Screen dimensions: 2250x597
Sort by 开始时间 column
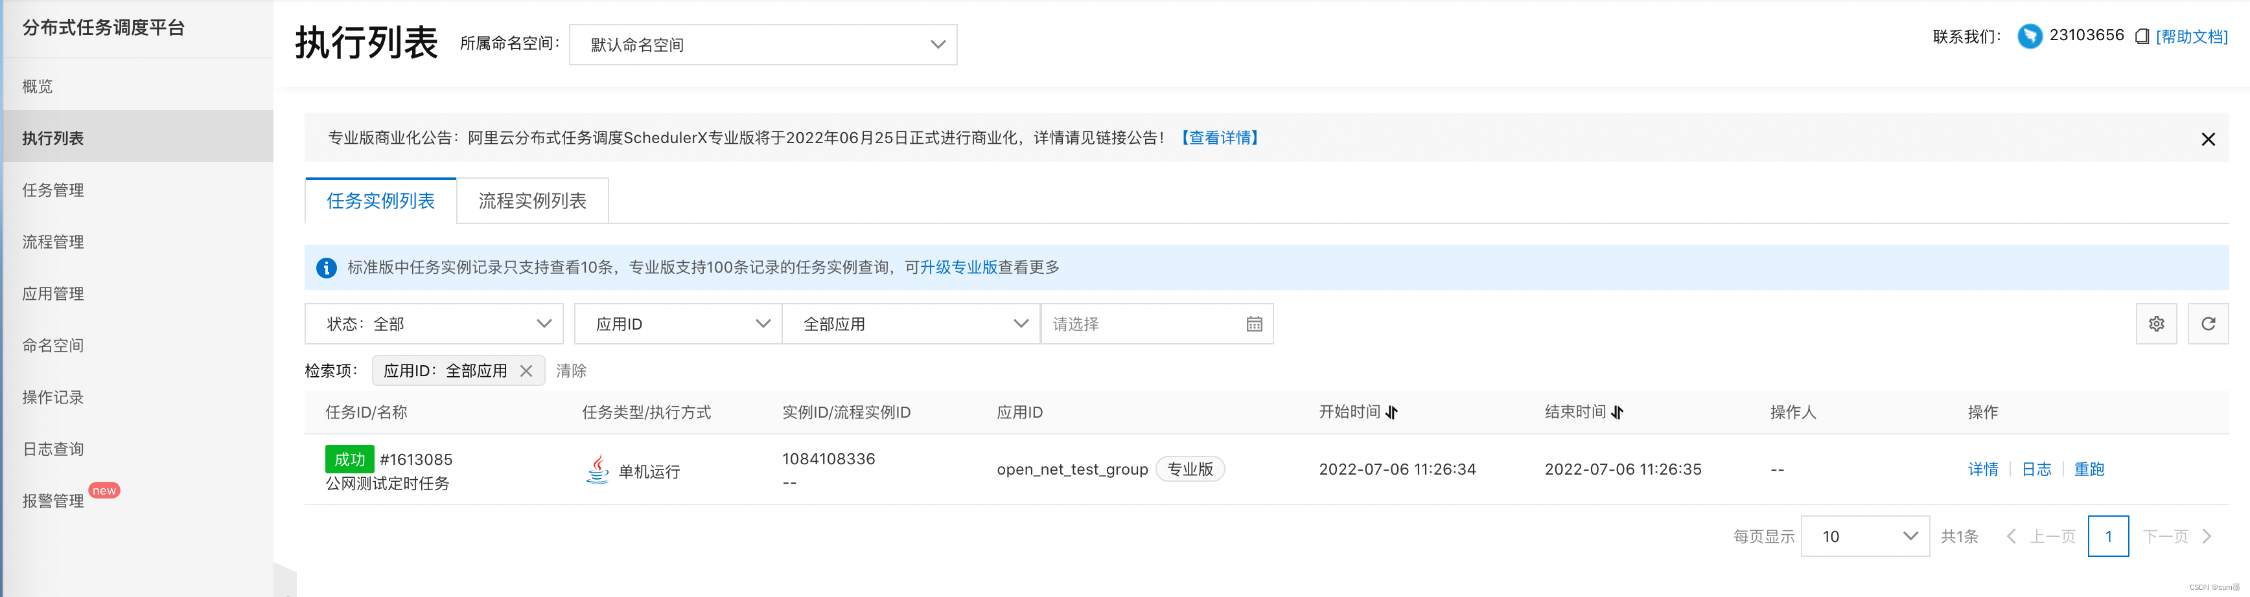(x=1391, y=413)
